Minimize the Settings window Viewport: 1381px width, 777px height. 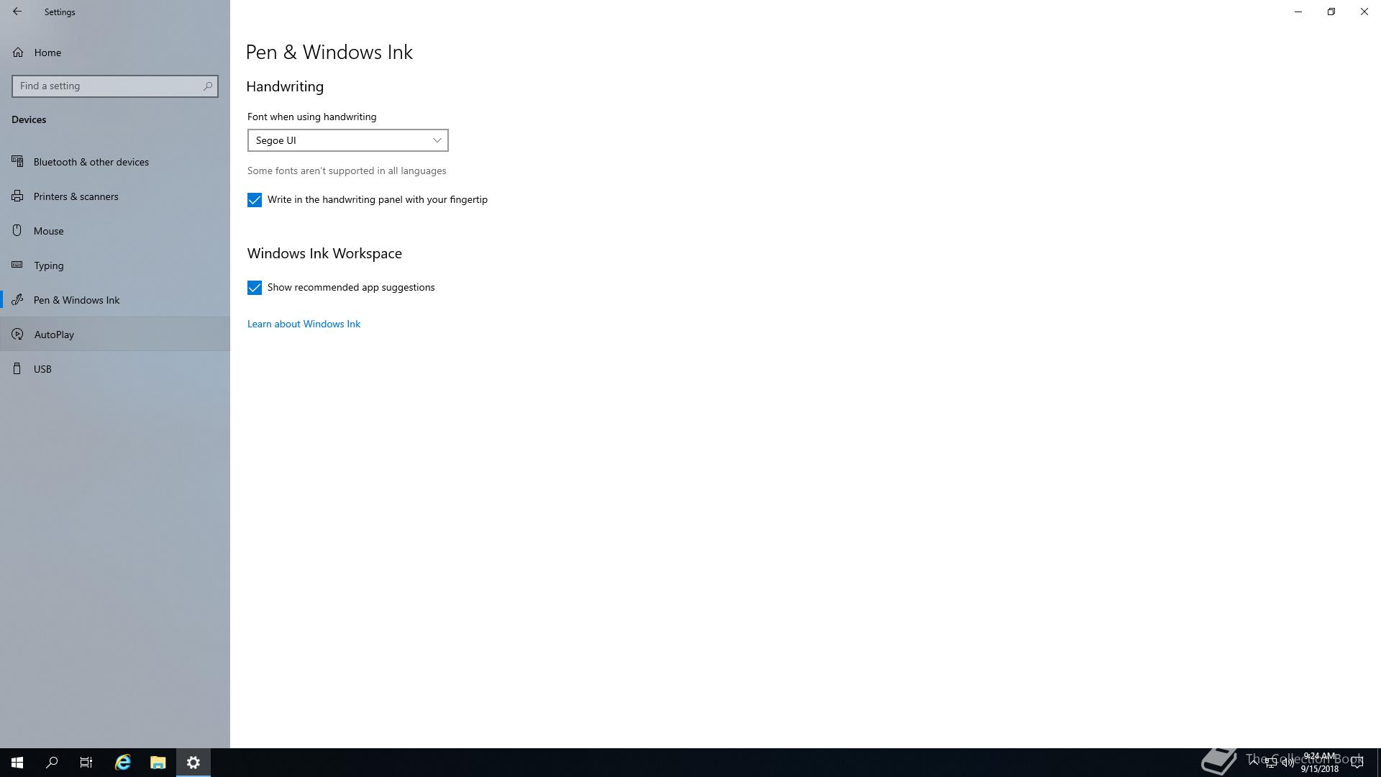click(1298, 12)
